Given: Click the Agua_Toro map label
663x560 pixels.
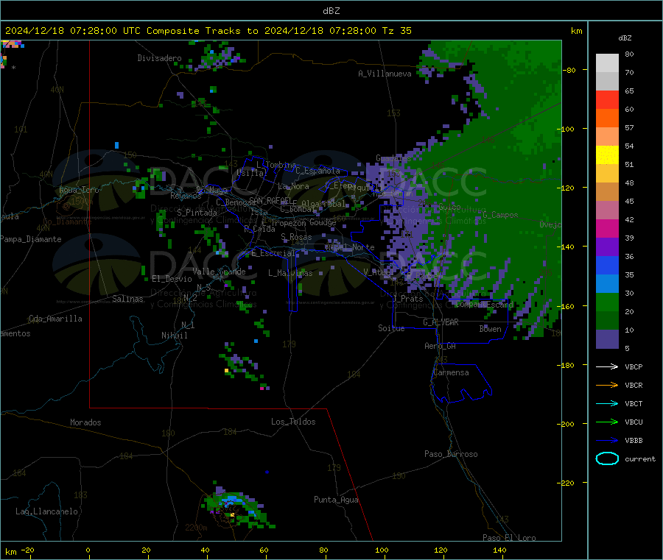Looking at the screenshot, I should pyautogui.click(x=79, y=190).
